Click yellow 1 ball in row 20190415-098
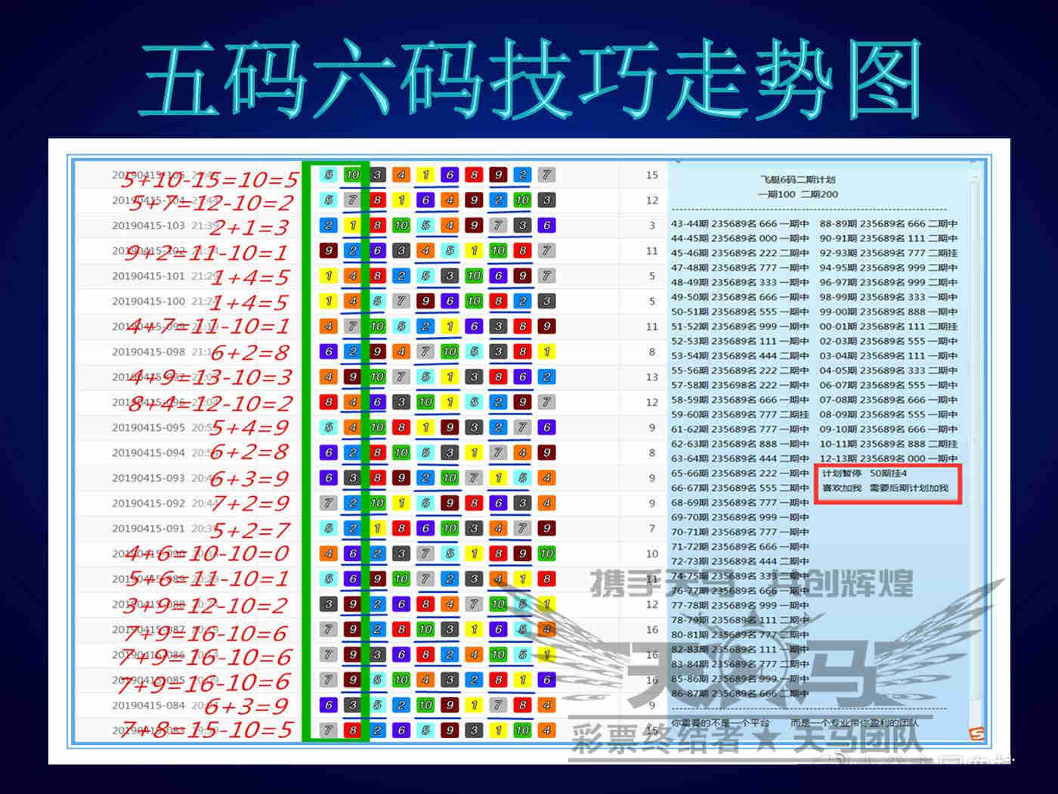The image size is (1058, 794). (546, 352)
